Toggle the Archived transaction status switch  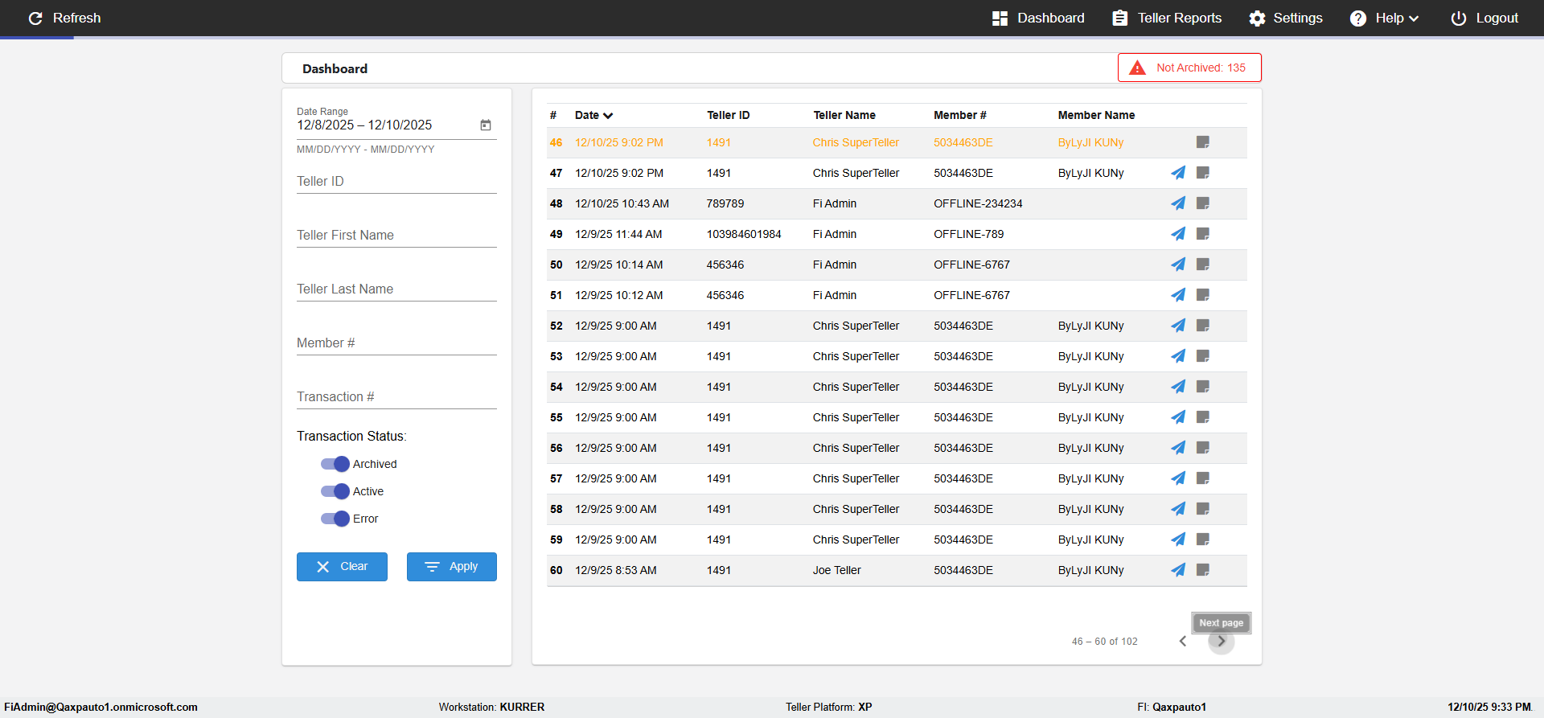click(x=335, y=464)
